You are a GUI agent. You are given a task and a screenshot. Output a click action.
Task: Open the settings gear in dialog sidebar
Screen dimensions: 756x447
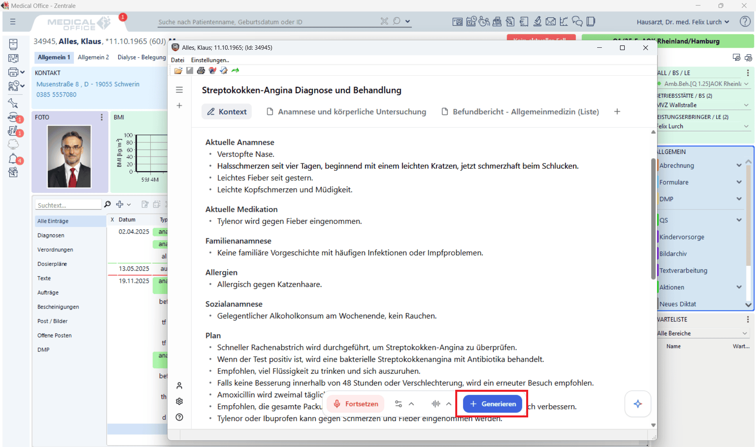[179, 401]
